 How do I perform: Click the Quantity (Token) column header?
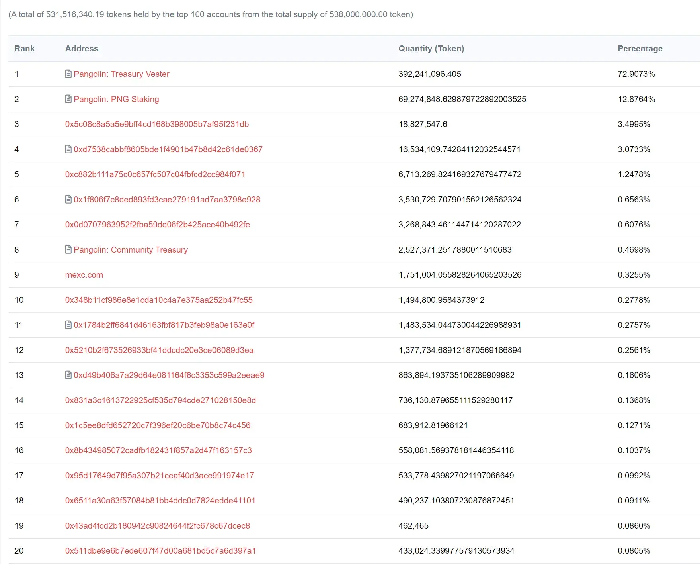[431, 49]
